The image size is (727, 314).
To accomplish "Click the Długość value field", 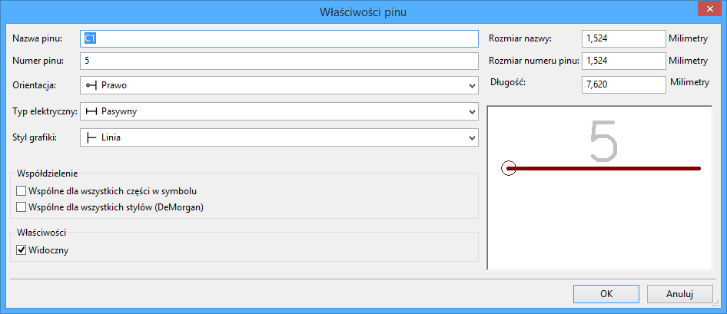I will (x=623, y=84).
